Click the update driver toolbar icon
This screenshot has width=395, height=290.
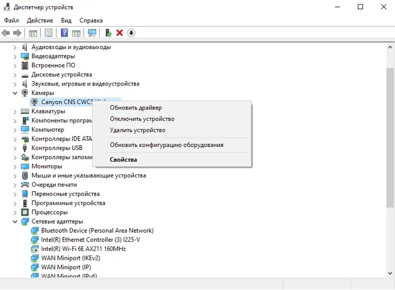[x=108, y=33]
